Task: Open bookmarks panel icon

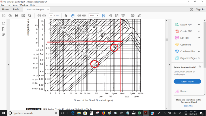Action: 3,29
